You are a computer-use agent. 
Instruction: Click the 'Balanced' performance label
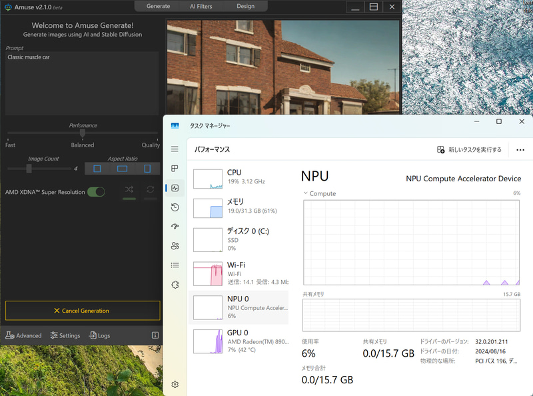[82, 145]
